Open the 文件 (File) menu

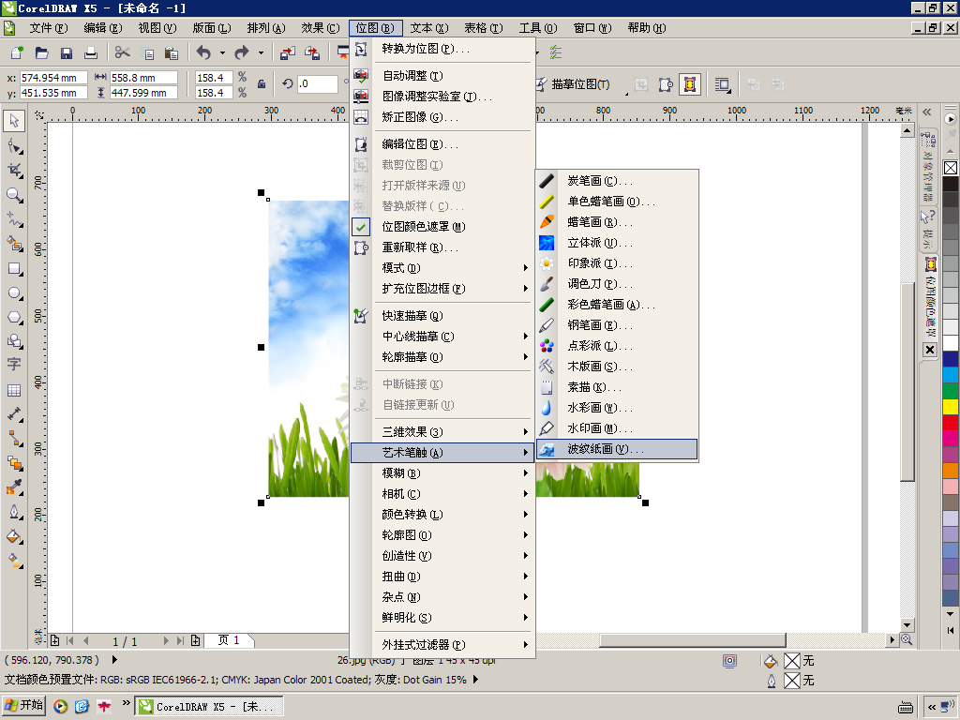point(49,28)
